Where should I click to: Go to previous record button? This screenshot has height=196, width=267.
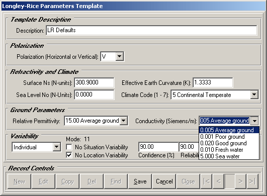coord(218,181)
